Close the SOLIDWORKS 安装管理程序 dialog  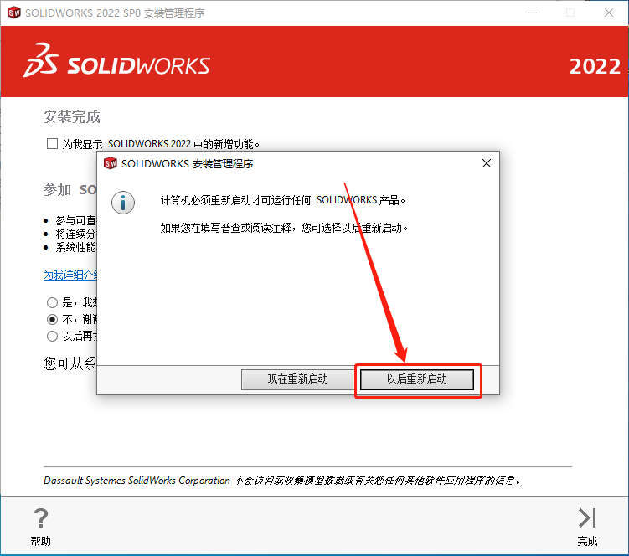click(486, 163)
